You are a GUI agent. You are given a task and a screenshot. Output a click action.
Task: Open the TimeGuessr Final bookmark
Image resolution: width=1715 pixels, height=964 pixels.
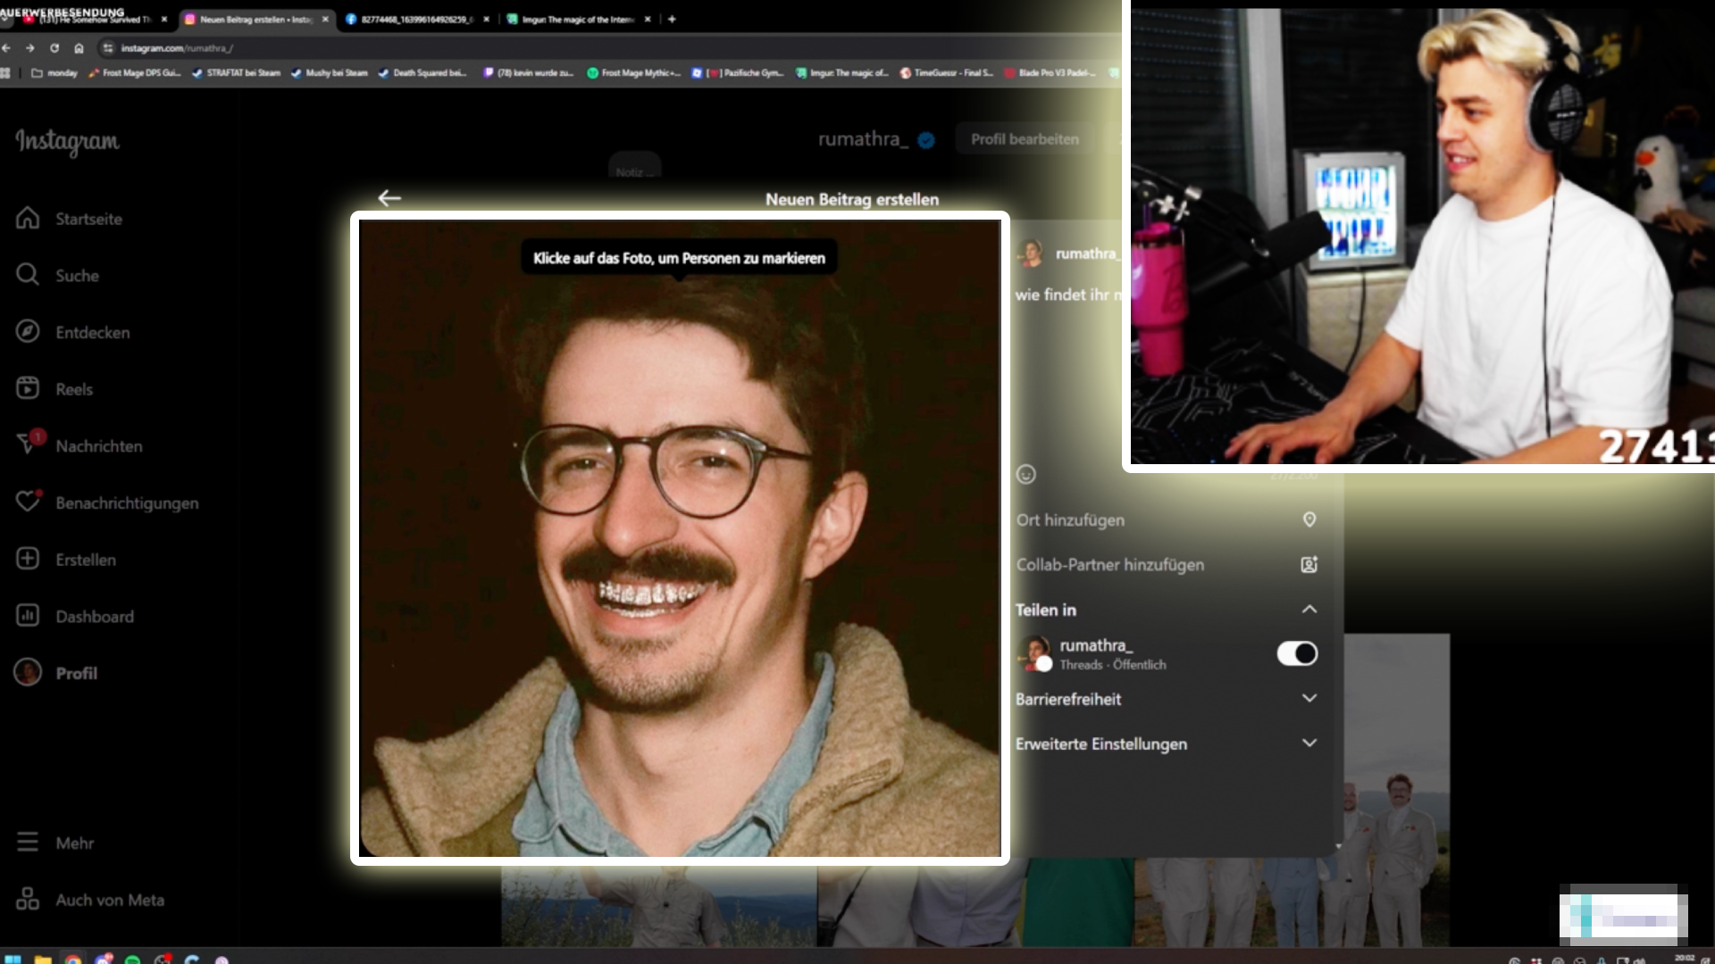947,73
